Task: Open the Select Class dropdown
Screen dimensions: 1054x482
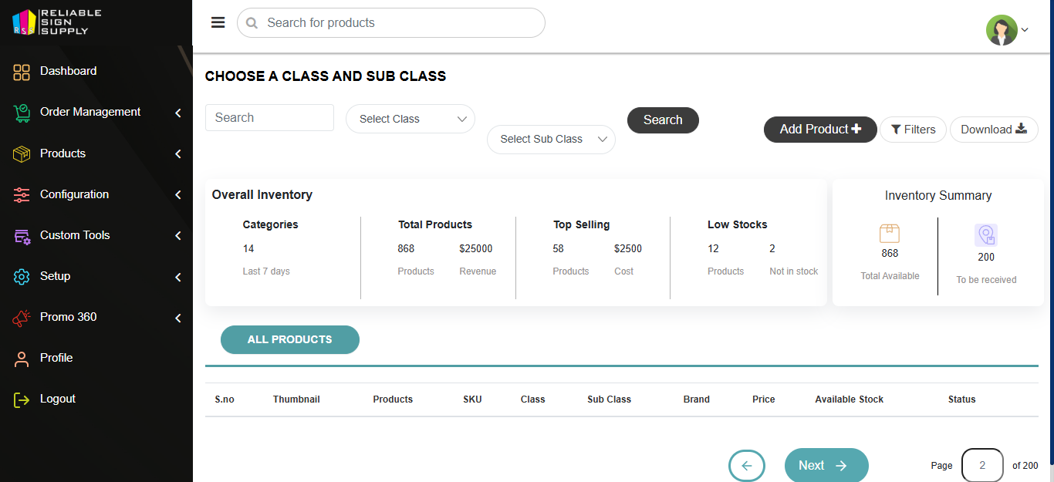Action: coord(410,119)
